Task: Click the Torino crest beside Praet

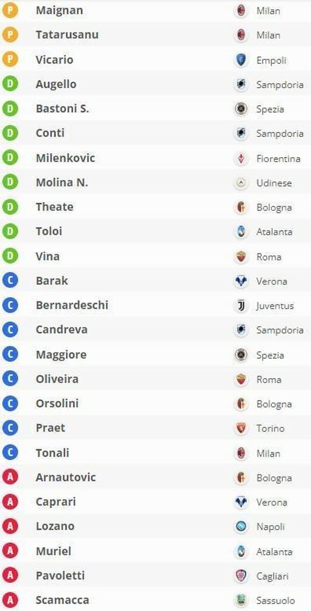Action: pos(241,428)
